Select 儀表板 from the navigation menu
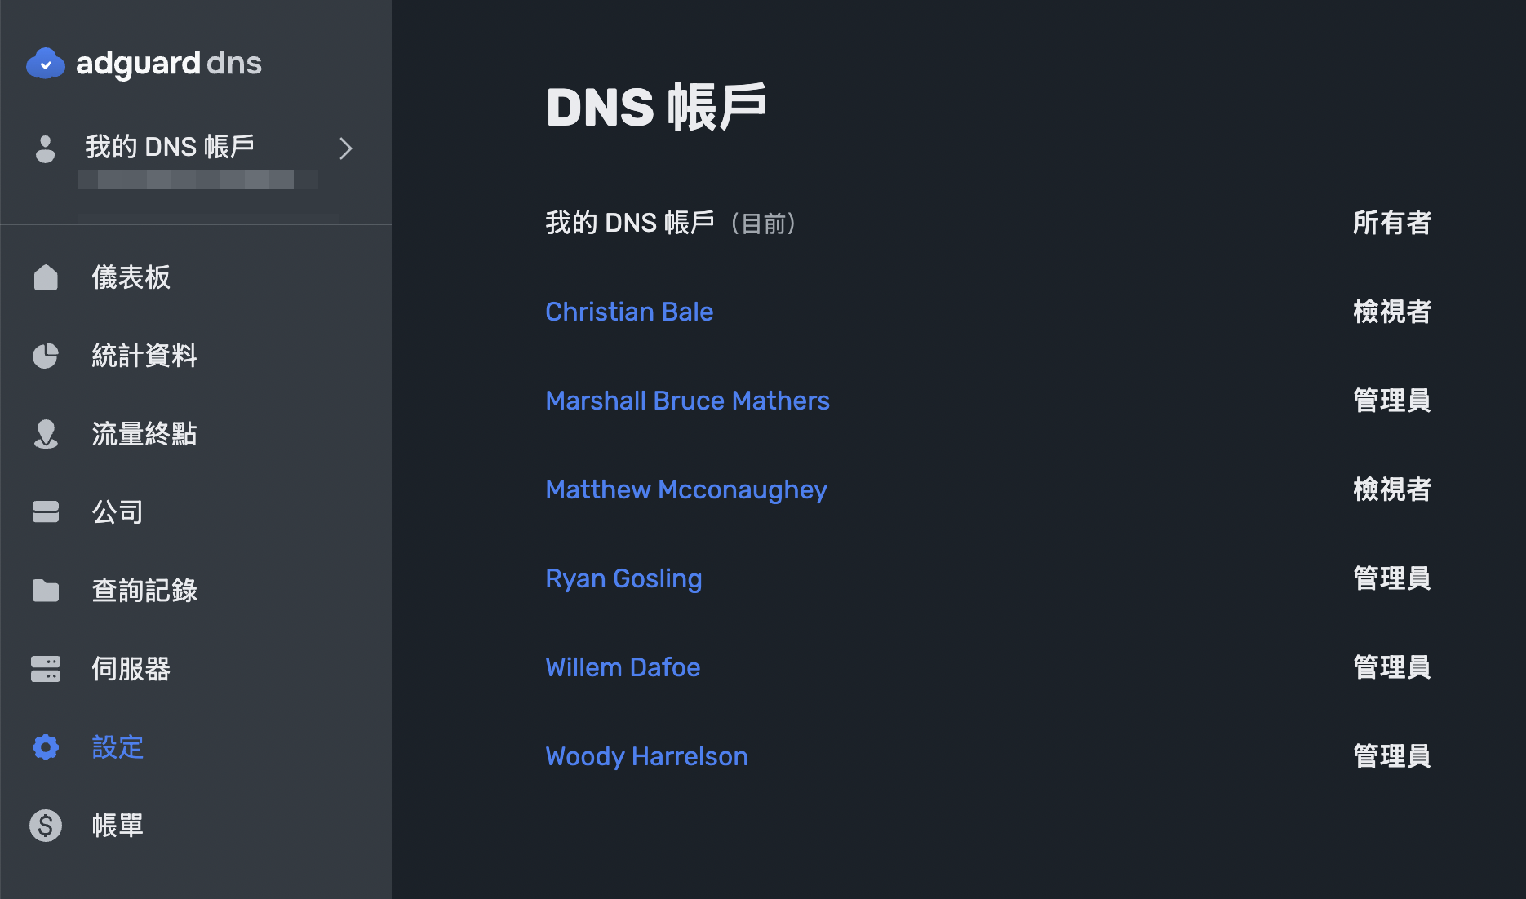The width and height of the screenshot is (1526, 899). click(131, 277)
